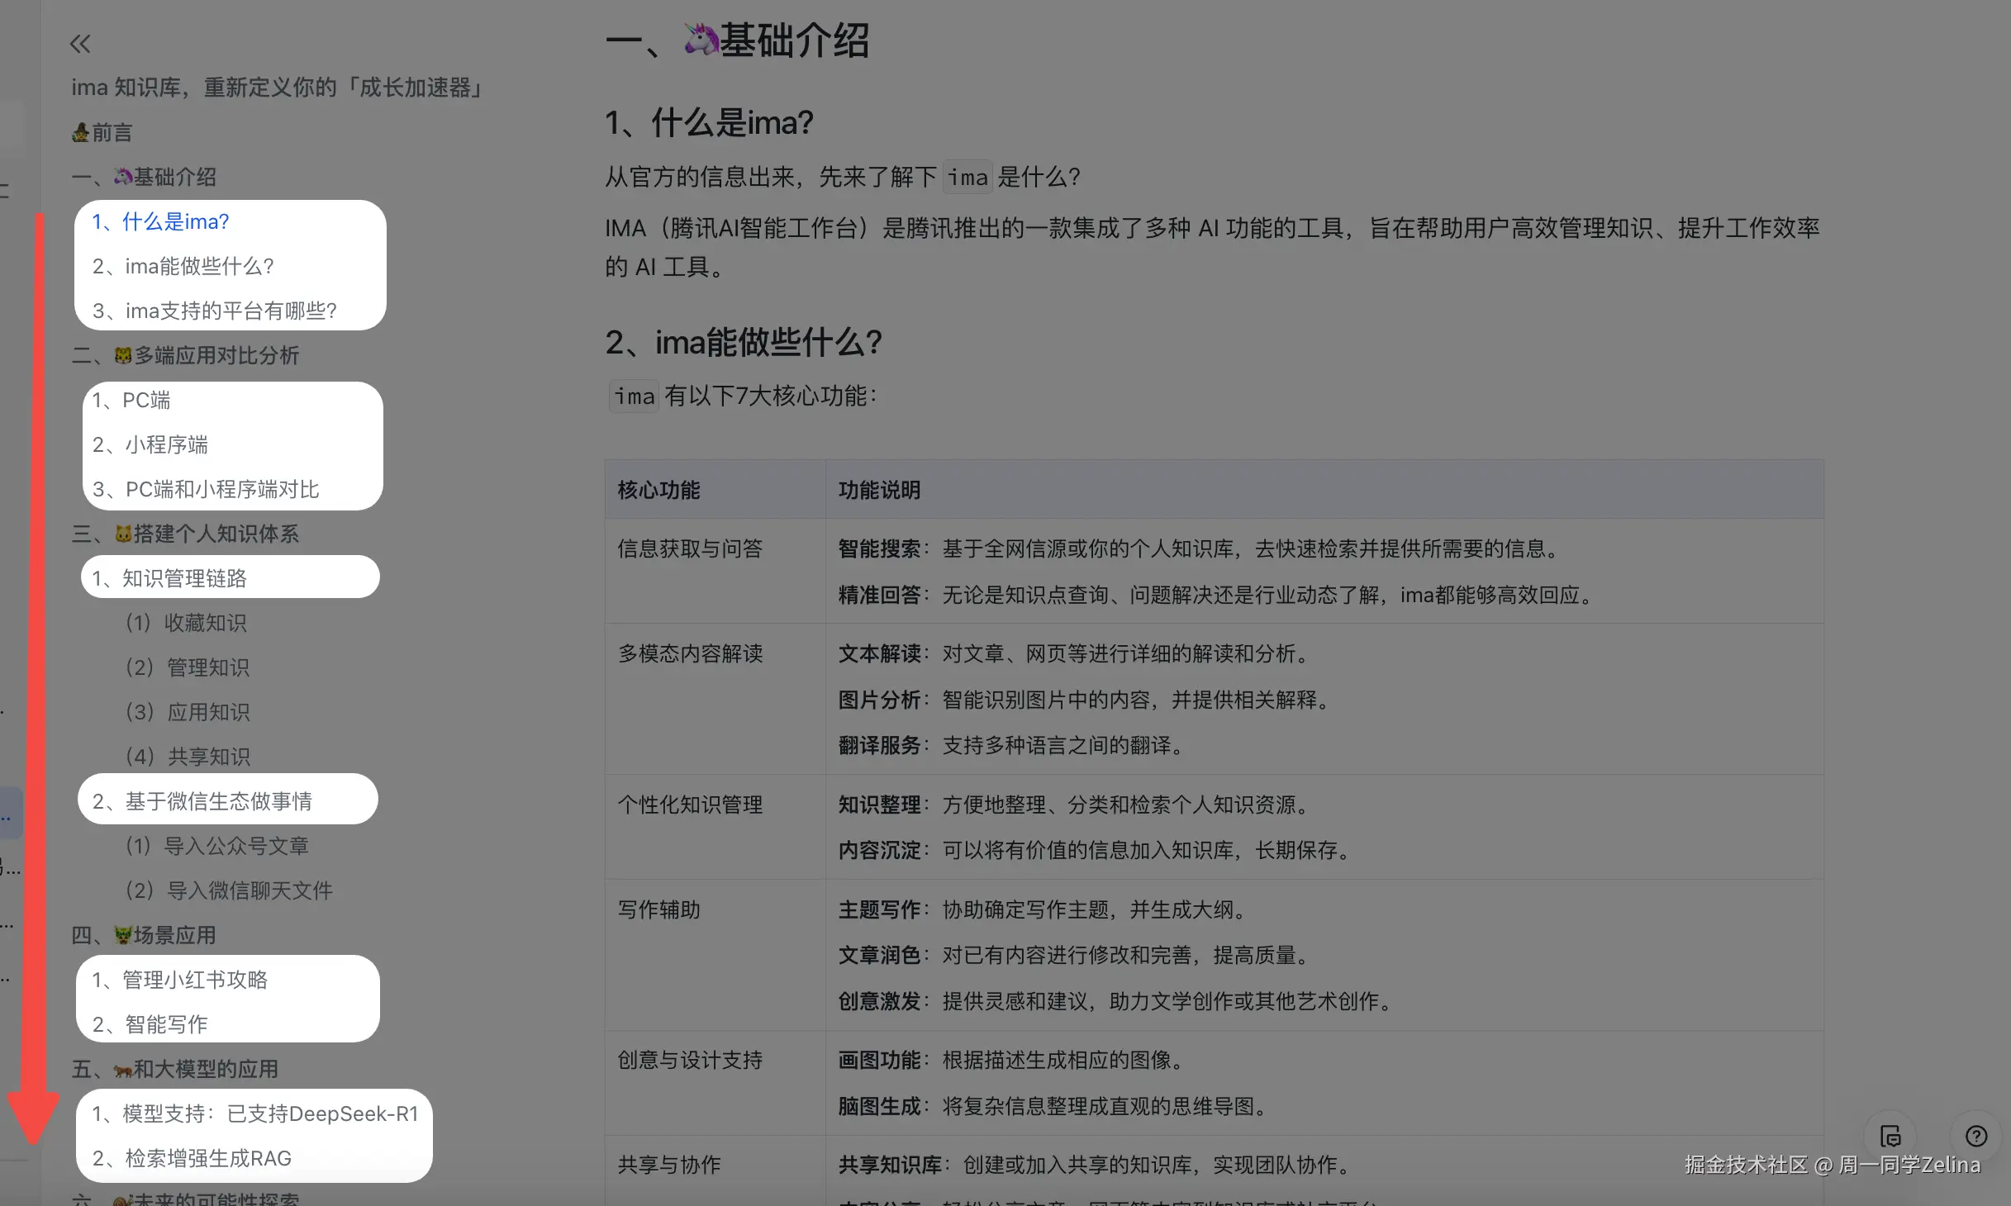Go to 二、多端应用对比分析 outline section
Image resolution: width=2011 pixels, height=1206 pixels.
[x=185, y=355]
